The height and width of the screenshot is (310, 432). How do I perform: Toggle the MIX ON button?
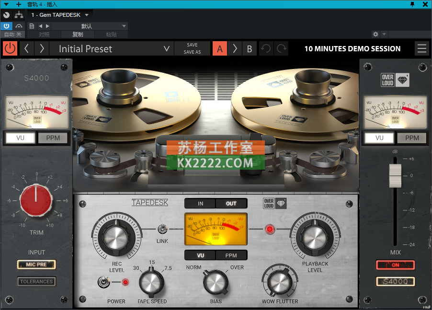(x=395, y=265)
